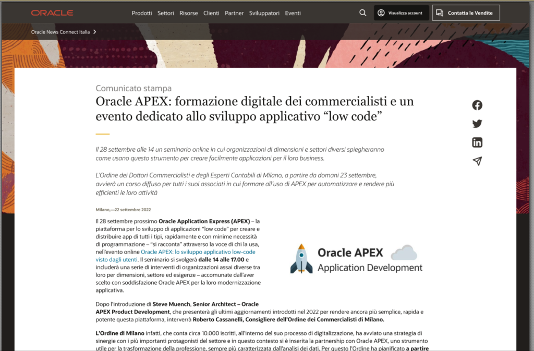
Task: Share article on Twitter
Action: [477, 124]
